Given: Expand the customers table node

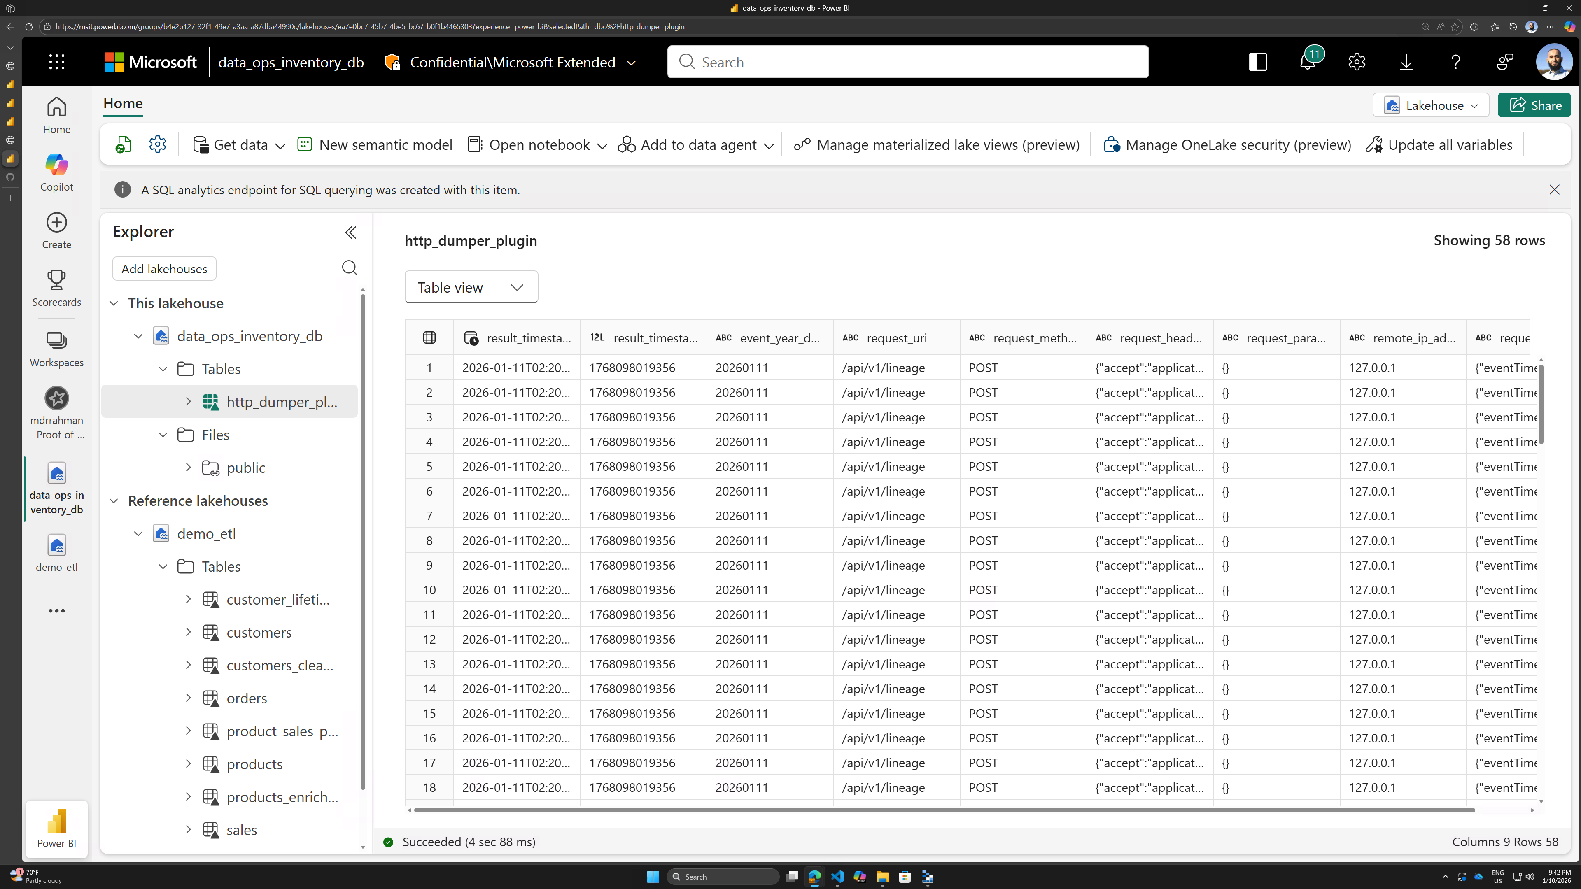Looking at the screenshot, I should (x=189, y=632).
